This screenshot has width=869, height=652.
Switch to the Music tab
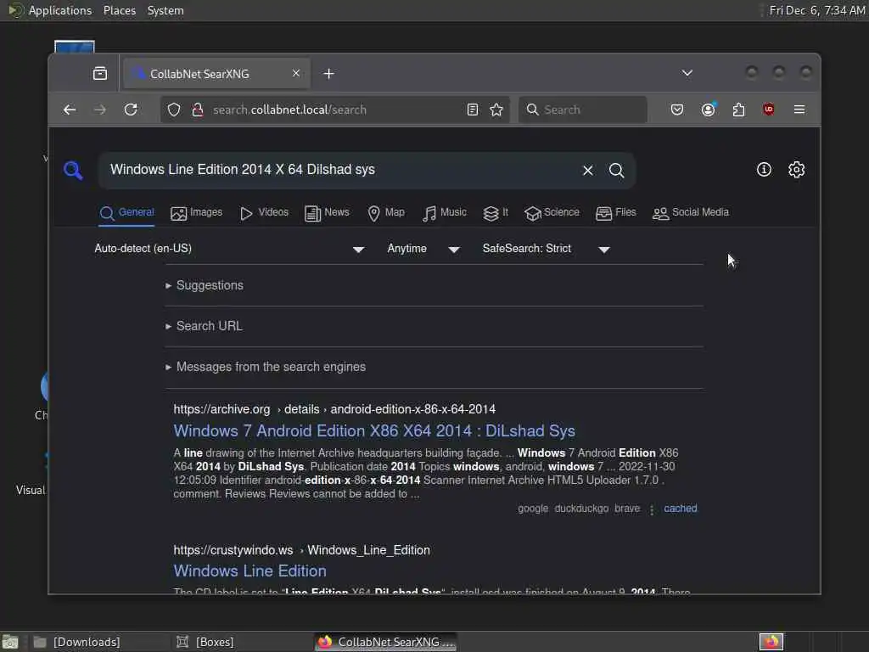point(445,213)
